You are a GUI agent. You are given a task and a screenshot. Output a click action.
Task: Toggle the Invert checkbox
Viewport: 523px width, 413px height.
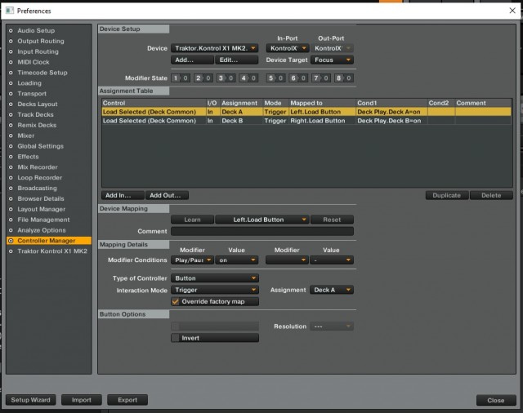(175, 337)
